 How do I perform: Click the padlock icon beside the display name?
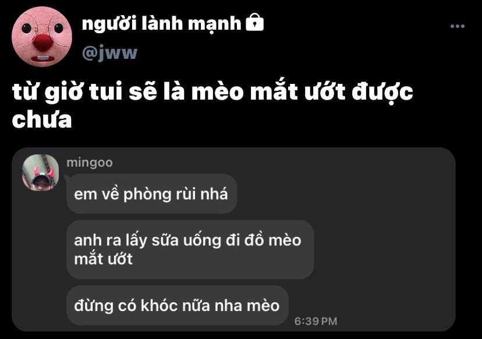tap(254, 22)
